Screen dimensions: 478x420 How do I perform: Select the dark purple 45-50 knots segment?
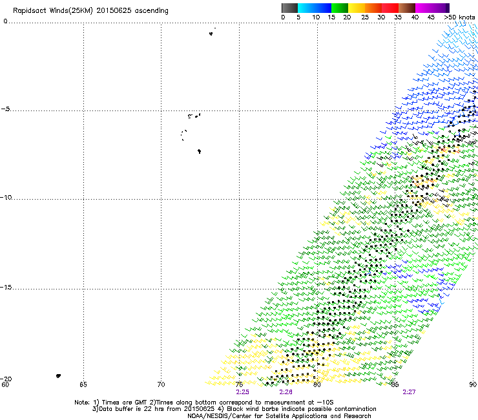pyautogui.click(x=441, y=8)
